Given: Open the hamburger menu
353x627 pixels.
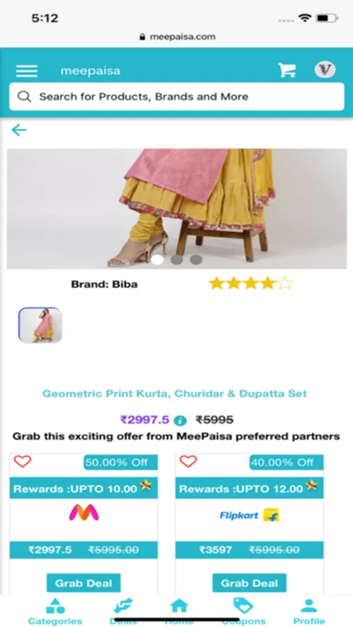Looking at the screenshot, I should coord(26,71).
